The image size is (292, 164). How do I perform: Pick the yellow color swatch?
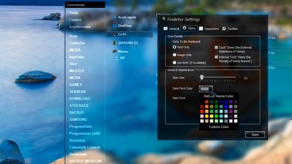click(x=212, y=116)
